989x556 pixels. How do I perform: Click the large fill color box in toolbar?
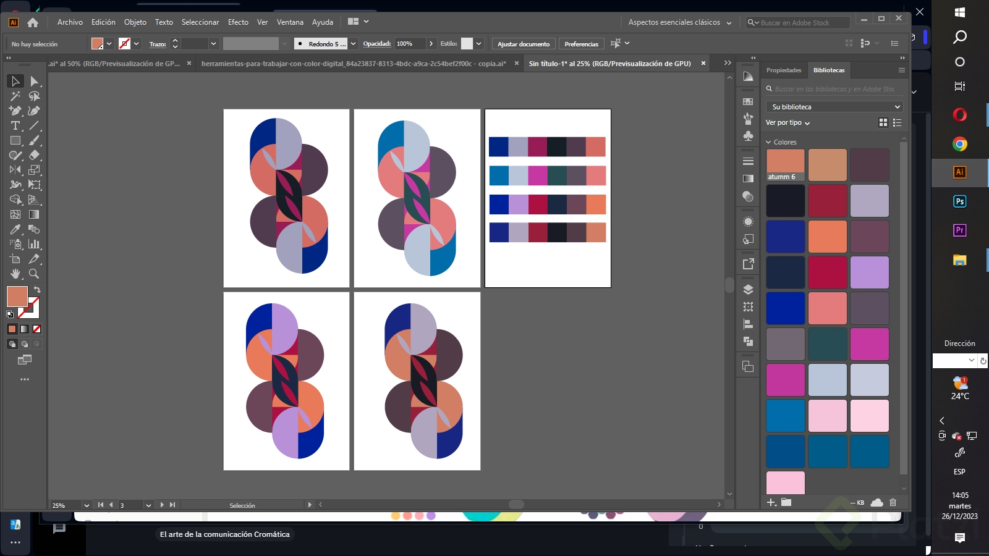(x=17, y=297)
